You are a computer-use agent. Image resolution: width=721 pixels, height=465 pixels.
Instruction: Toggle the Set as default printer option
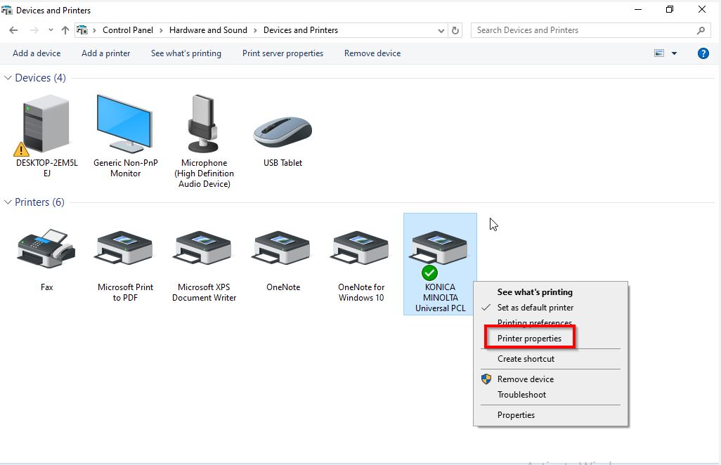click(535, 308)
